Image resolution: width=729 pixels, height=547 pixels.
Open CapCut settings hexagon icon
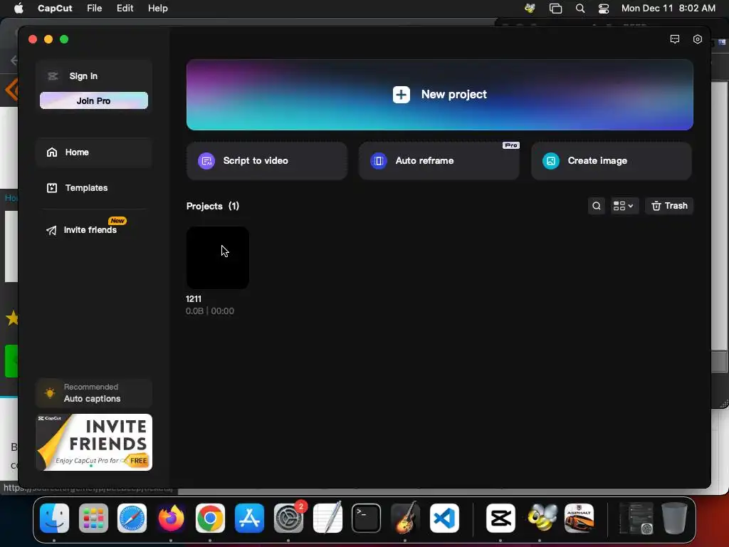[698, 39]
